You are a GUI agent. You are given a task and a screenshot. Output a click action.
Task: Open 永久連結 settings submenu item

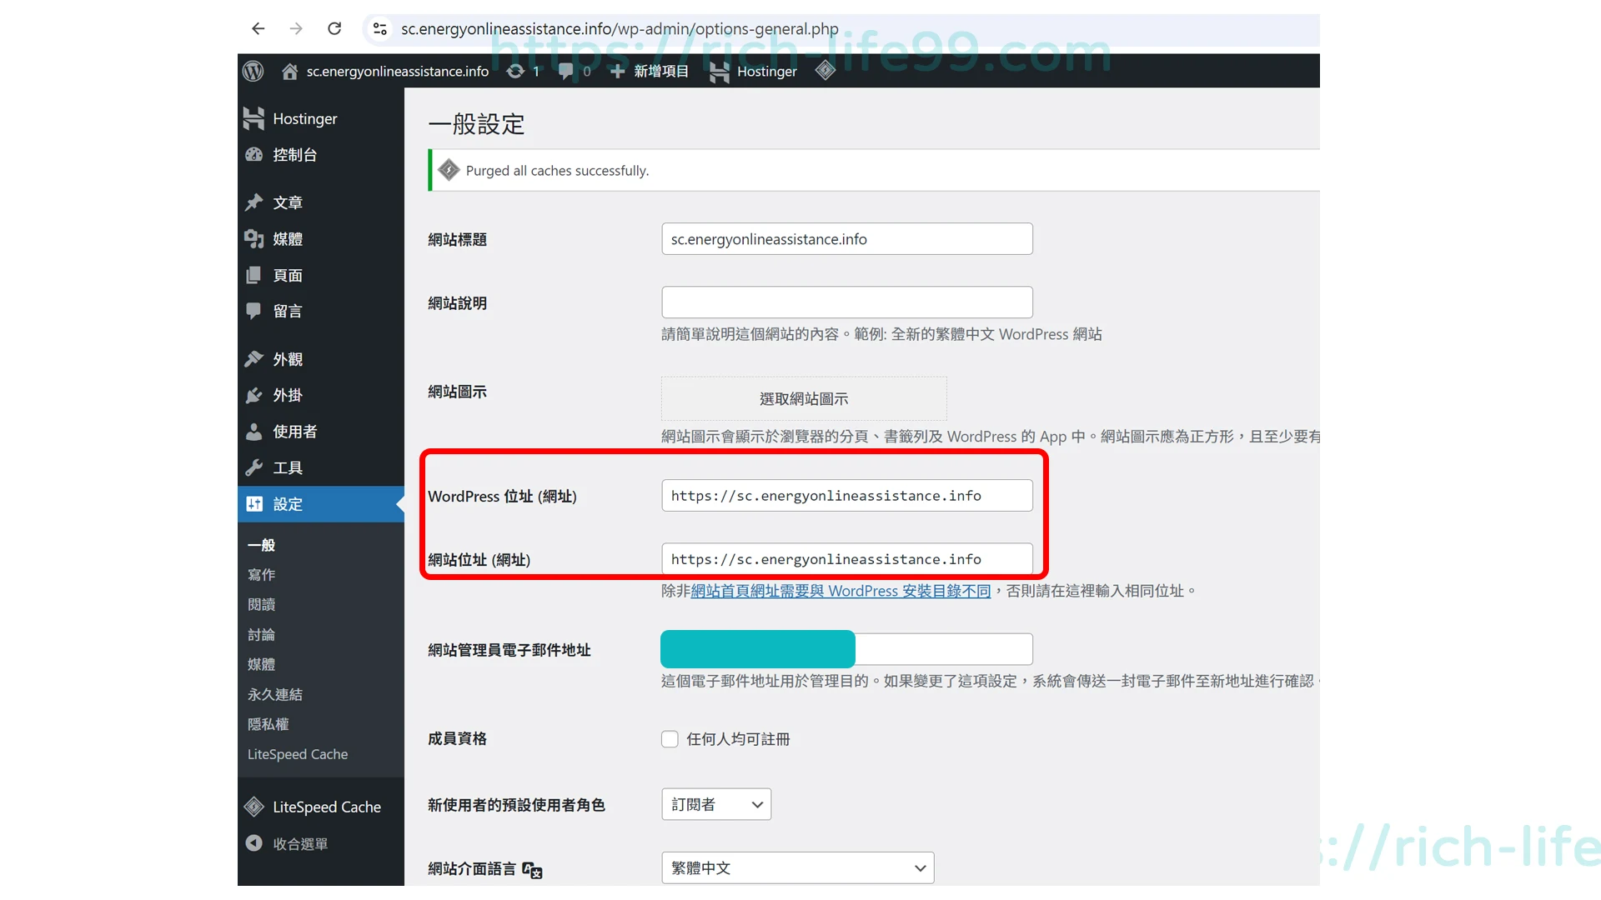[x=275, y=695]
